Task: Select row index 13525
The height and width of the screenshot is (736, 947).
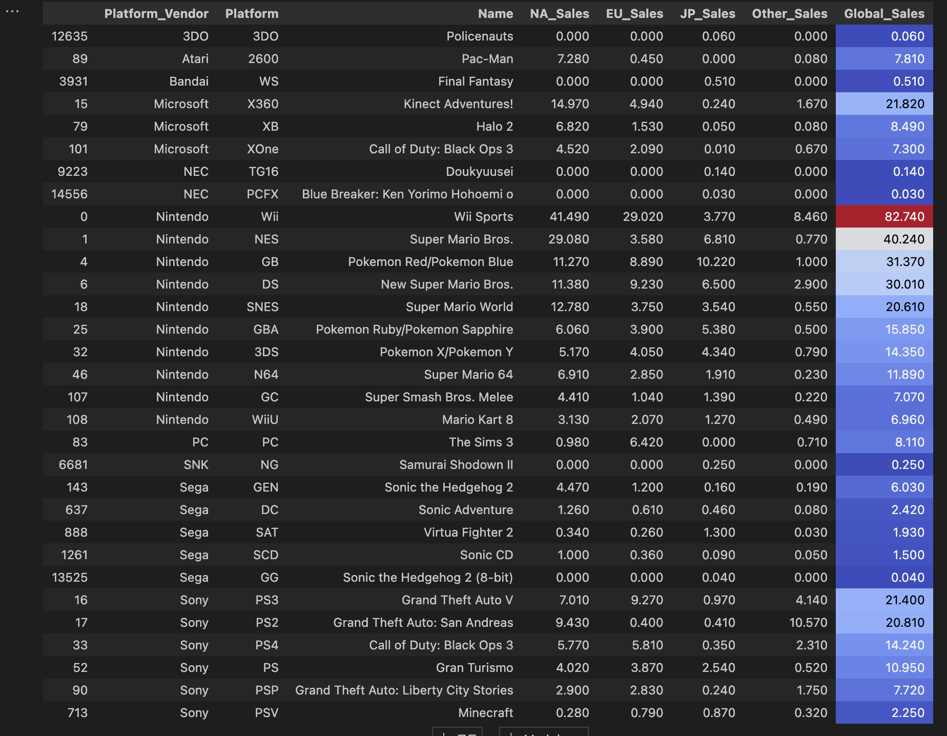Action: click(70, 578)
